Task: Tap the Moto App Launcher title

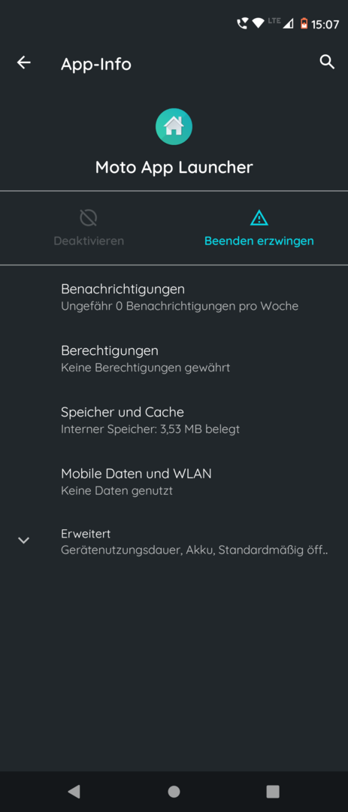Action: pyautogui.click(x=174, y=167)
